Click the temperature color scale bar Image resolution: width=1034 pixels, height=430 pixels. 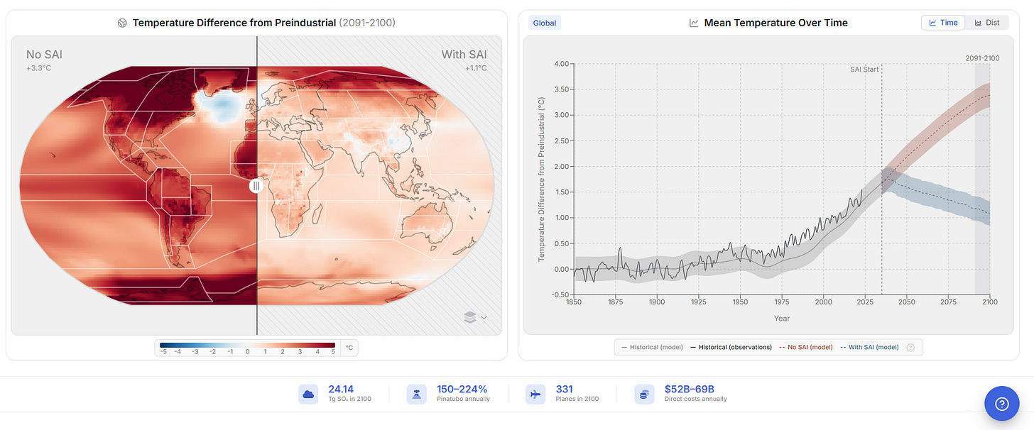point(247,344)
